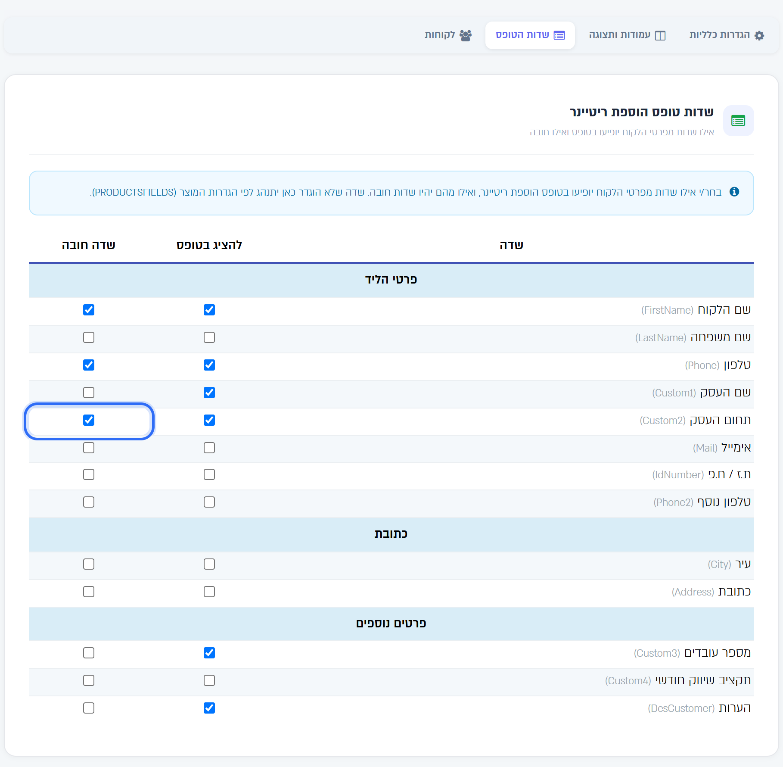This screenshot has height=767, width=783.
Task: Click the green form icon beside the heading
Action: [x=738, y=121]
